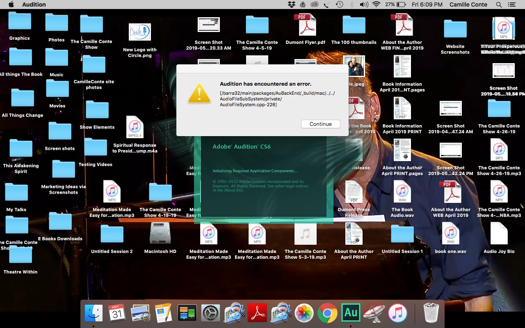This screenshot has height=328, width=525.
Task: Select The Camille Conte Show 4-5-19 folder
Action: pos(257,25)
